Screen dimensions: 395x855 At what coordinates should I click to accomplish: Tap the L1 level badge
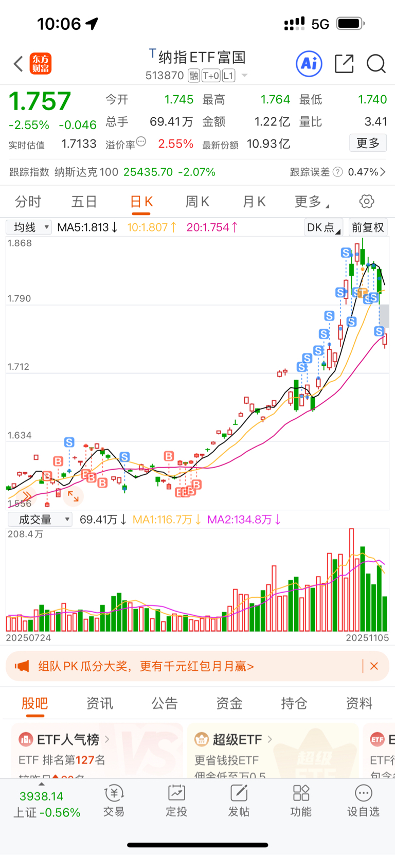pos(228,76)
